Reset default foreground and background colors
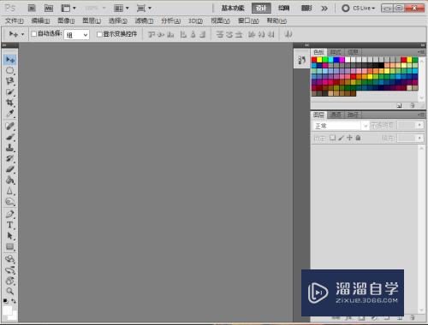The height and width of the screenshot is (325, 428). [x=5, y=301]
